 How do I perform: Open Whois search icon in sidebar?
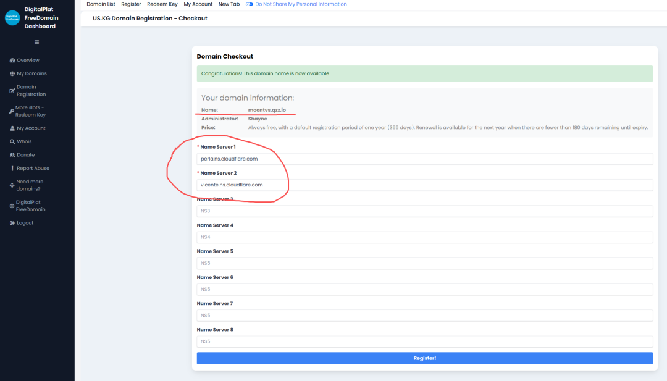[12, 142]
